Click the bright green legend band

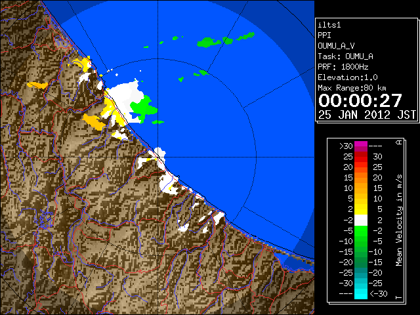tap(361, 231)
